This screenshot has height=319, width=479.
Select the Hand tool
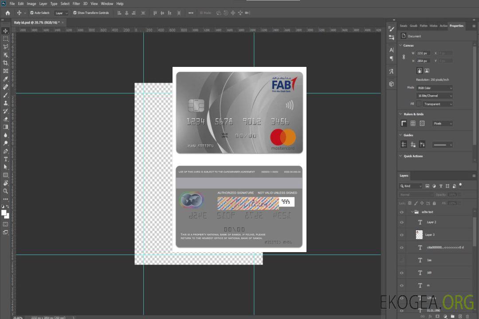click(5, 183)
